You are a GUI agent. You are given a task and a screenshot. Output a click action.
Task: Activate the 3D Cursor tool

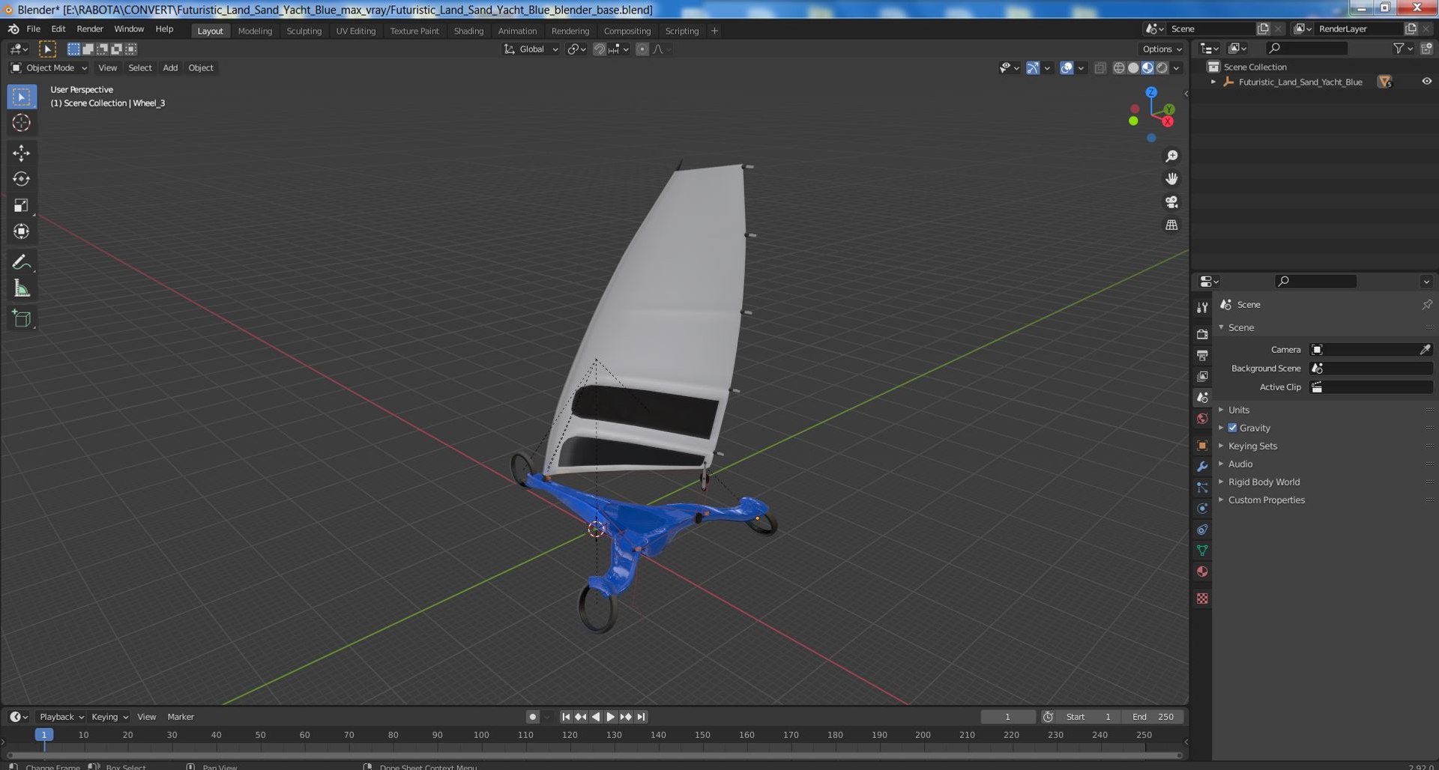22,123
